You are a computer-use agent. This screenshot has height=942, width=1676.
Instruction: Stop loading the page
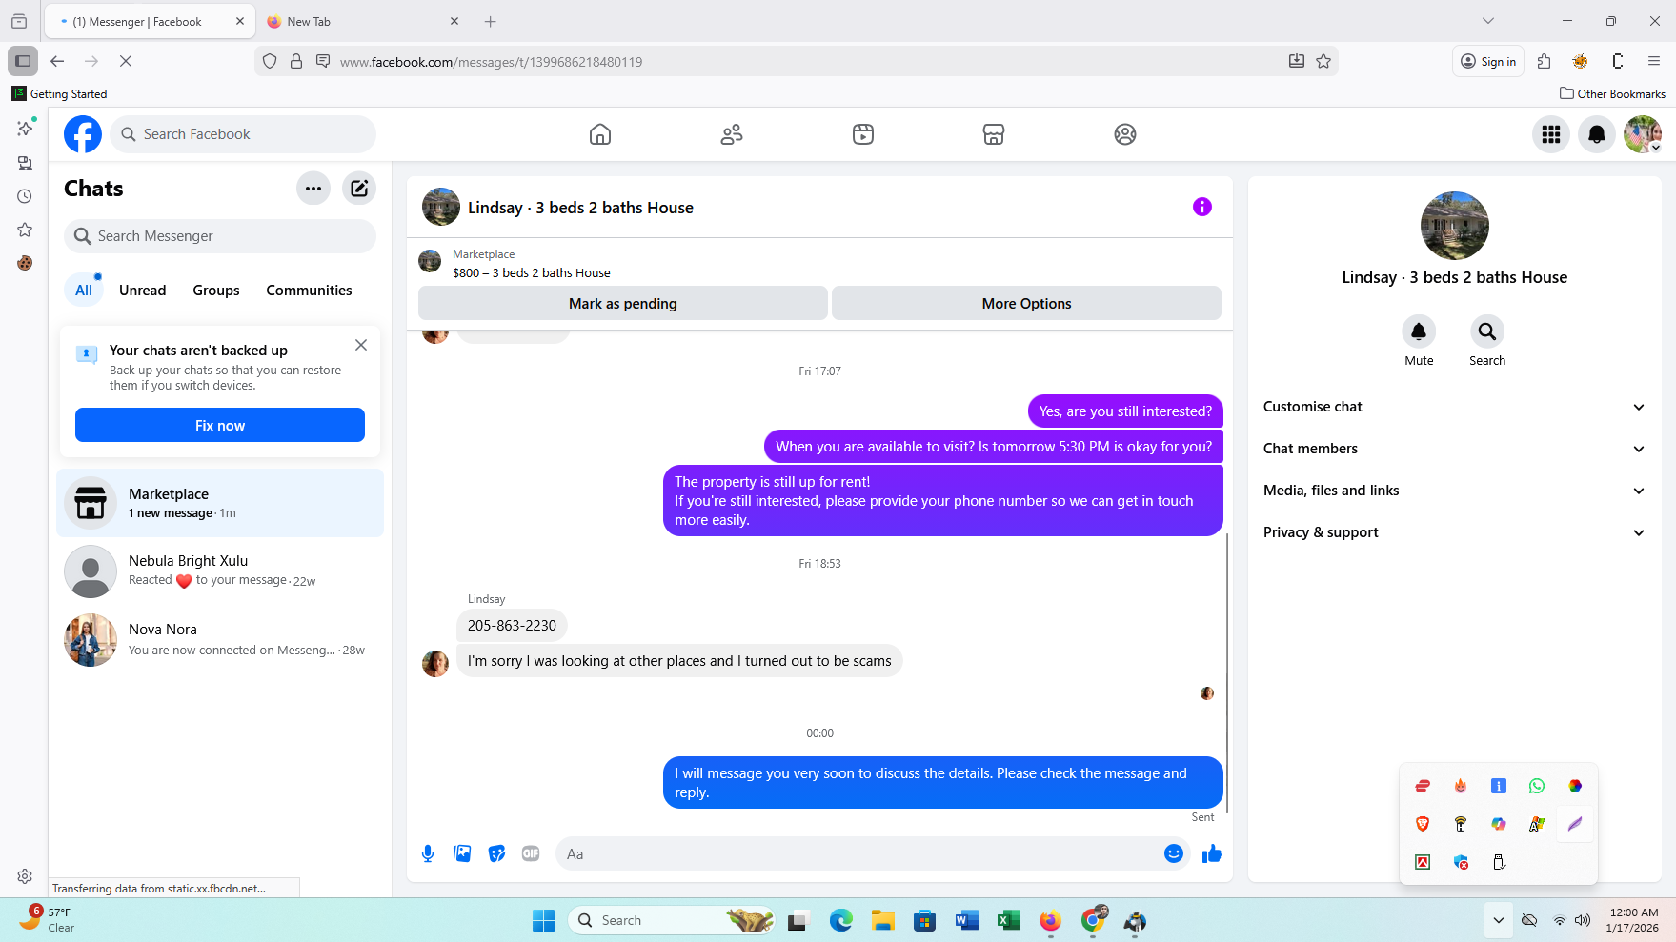(x=126, y=61)
